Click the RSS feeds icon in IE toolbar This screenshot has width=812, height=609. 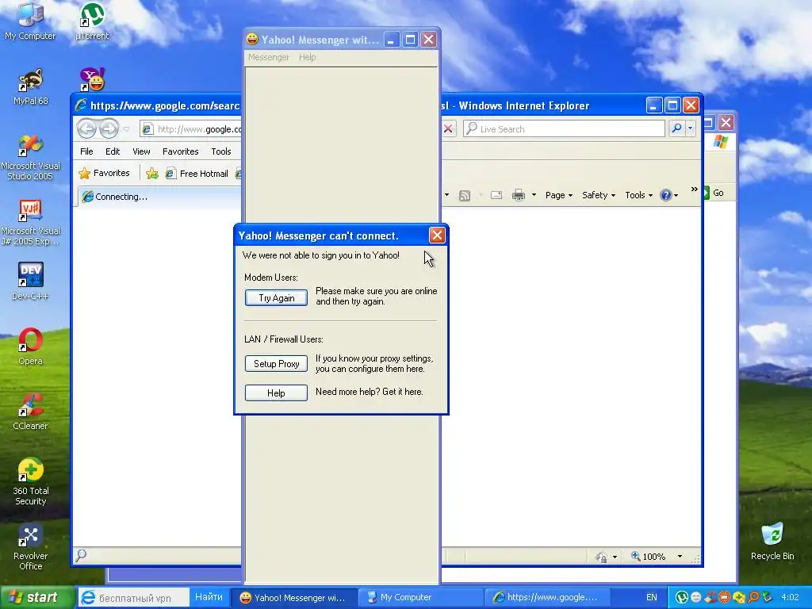(x=465, y=195)
